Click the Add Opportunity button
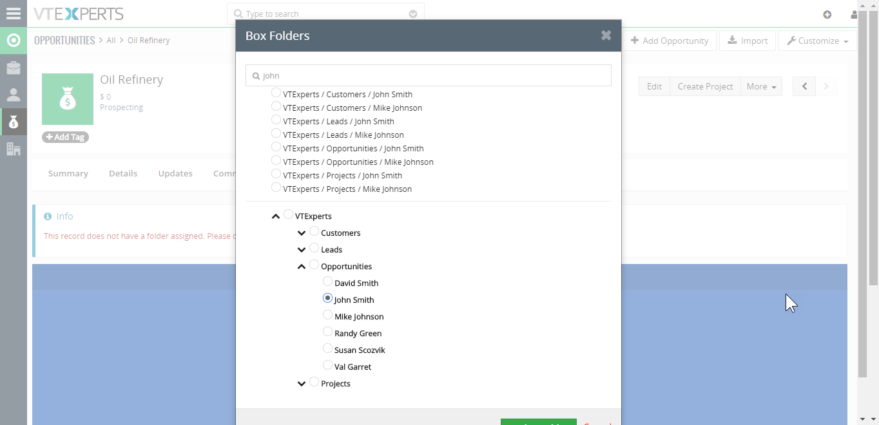The width and height of the screenshot is (879, 425). coord(669,41)
